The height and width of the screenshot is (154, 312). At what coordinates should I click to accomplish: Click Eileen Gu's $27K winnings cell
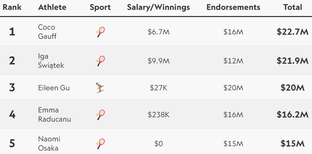(x=159, y=88)
